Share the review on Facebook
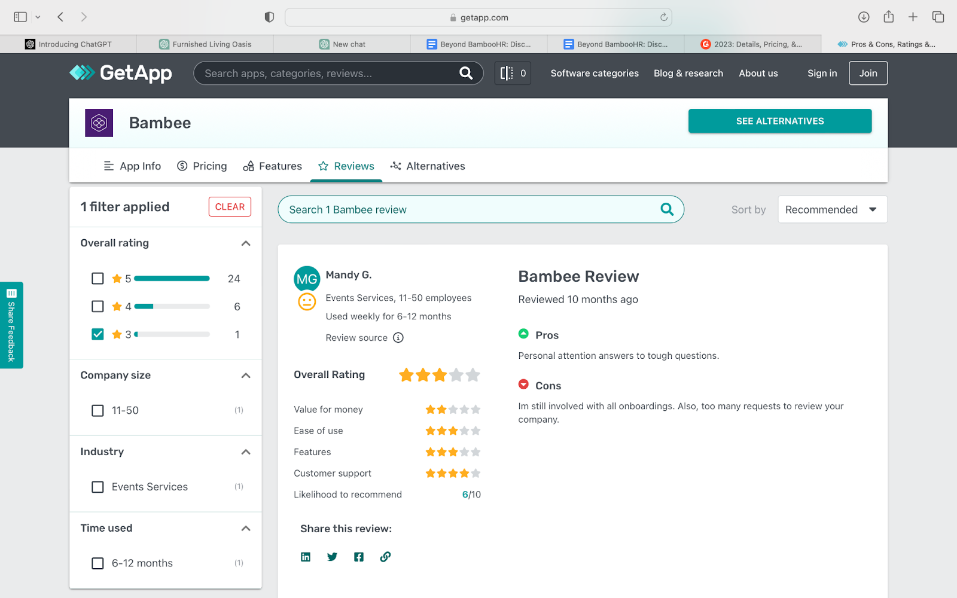 pos(359,557)
